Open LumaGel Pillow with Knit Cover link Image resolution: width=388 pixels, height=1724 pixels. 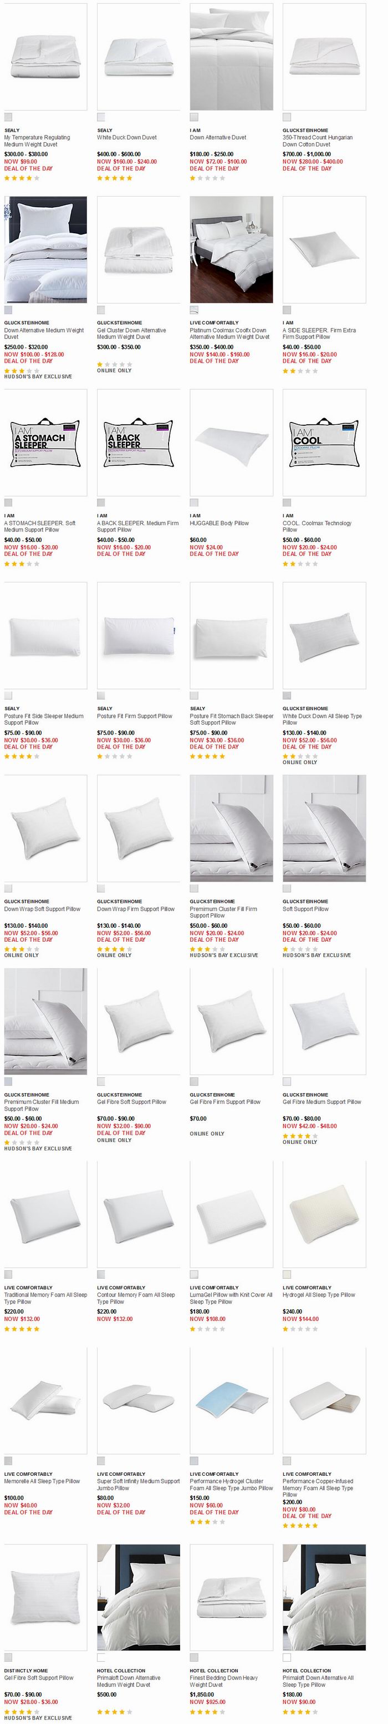point(231,1298)
